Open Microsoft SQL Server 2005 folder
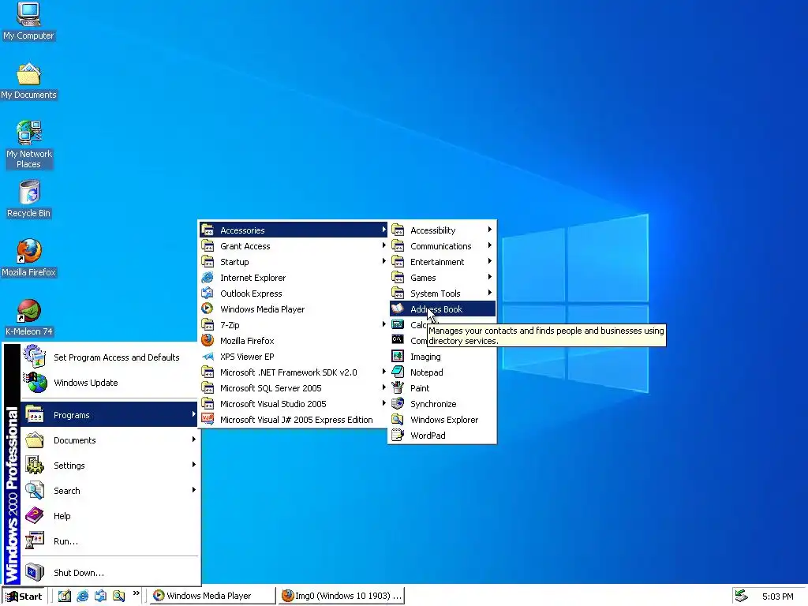 point(293,388)
